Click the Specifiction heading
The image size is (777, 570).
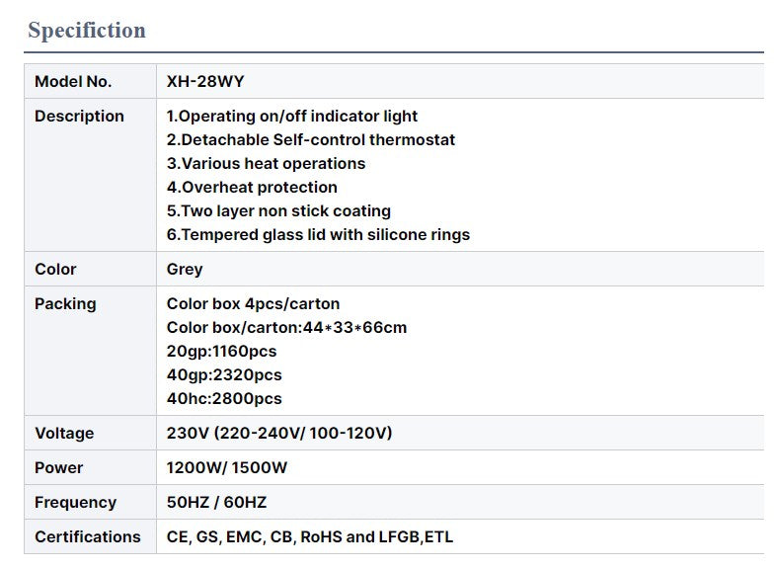coord(87,31)
